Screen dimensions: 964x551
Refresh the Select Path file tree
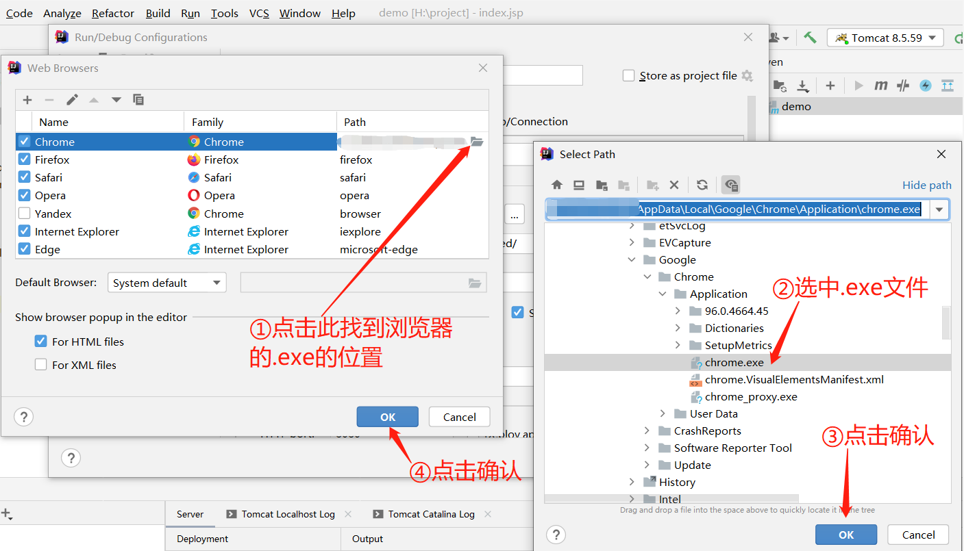(x=702, y=185)
